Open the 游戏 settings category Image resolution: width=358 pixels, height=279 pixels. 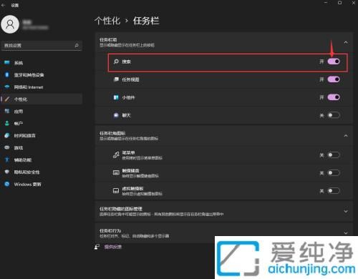[x=42, y=148]
